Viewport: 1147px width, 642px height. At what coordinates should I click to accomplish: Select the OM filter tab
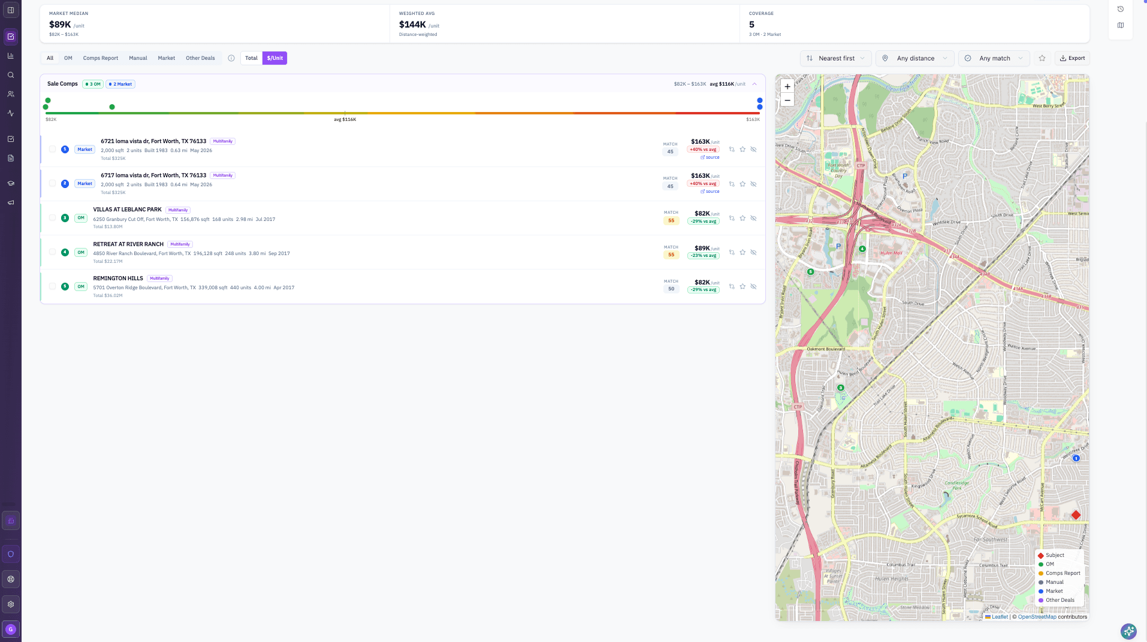pyautogui.click(x=68, y=58)
